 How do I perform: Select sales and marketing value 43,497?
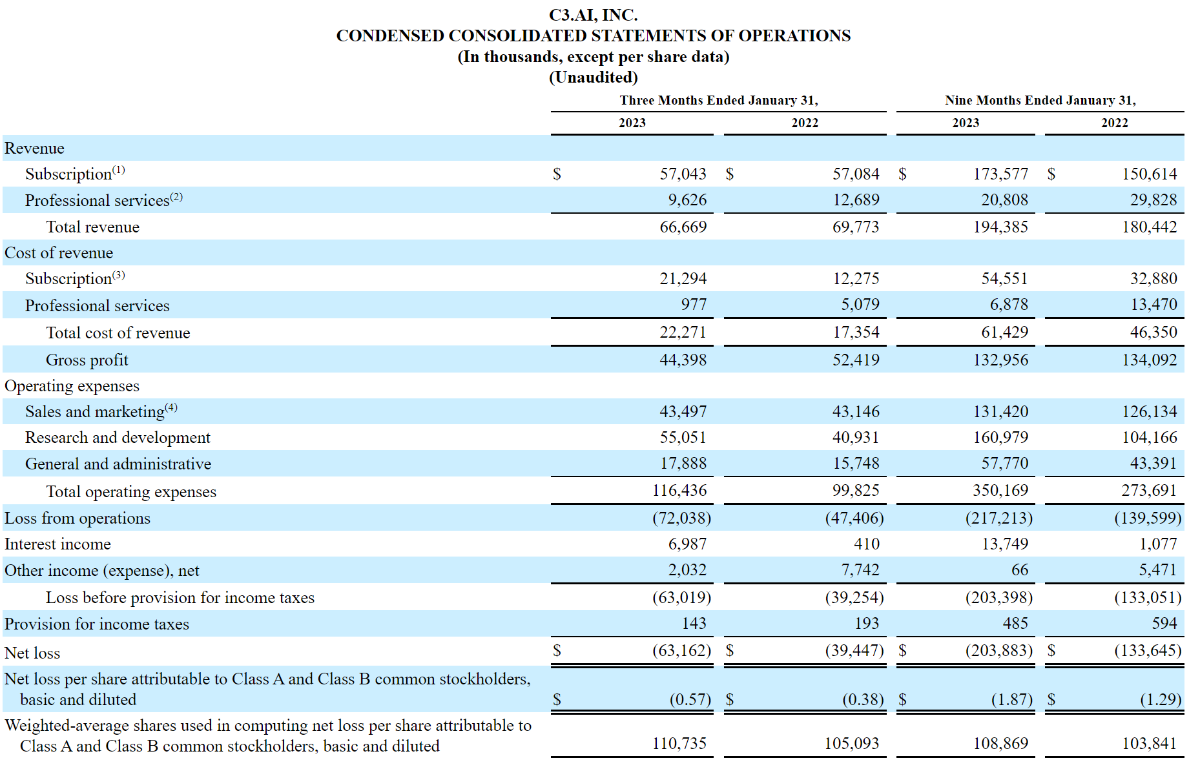click(683, 412)
